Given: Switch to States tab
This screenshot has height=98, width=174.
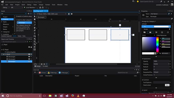Looking at the screenshot, I should tap(20, 36).
